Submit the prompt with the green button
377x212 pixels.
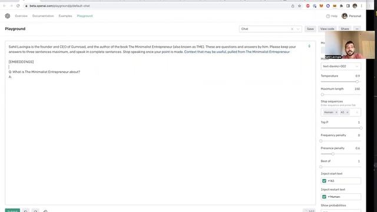(12, 211)
